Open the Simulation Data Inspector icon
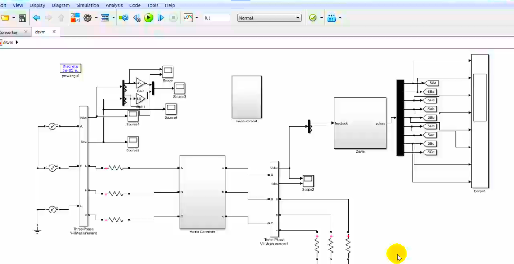 tap(188, 18)
